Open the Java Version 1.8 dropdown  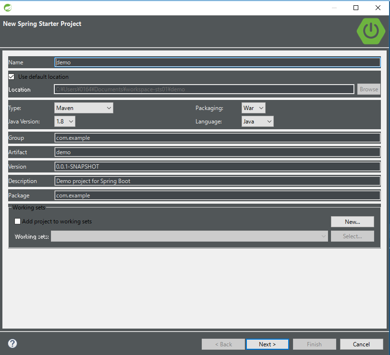click(65, 122)
